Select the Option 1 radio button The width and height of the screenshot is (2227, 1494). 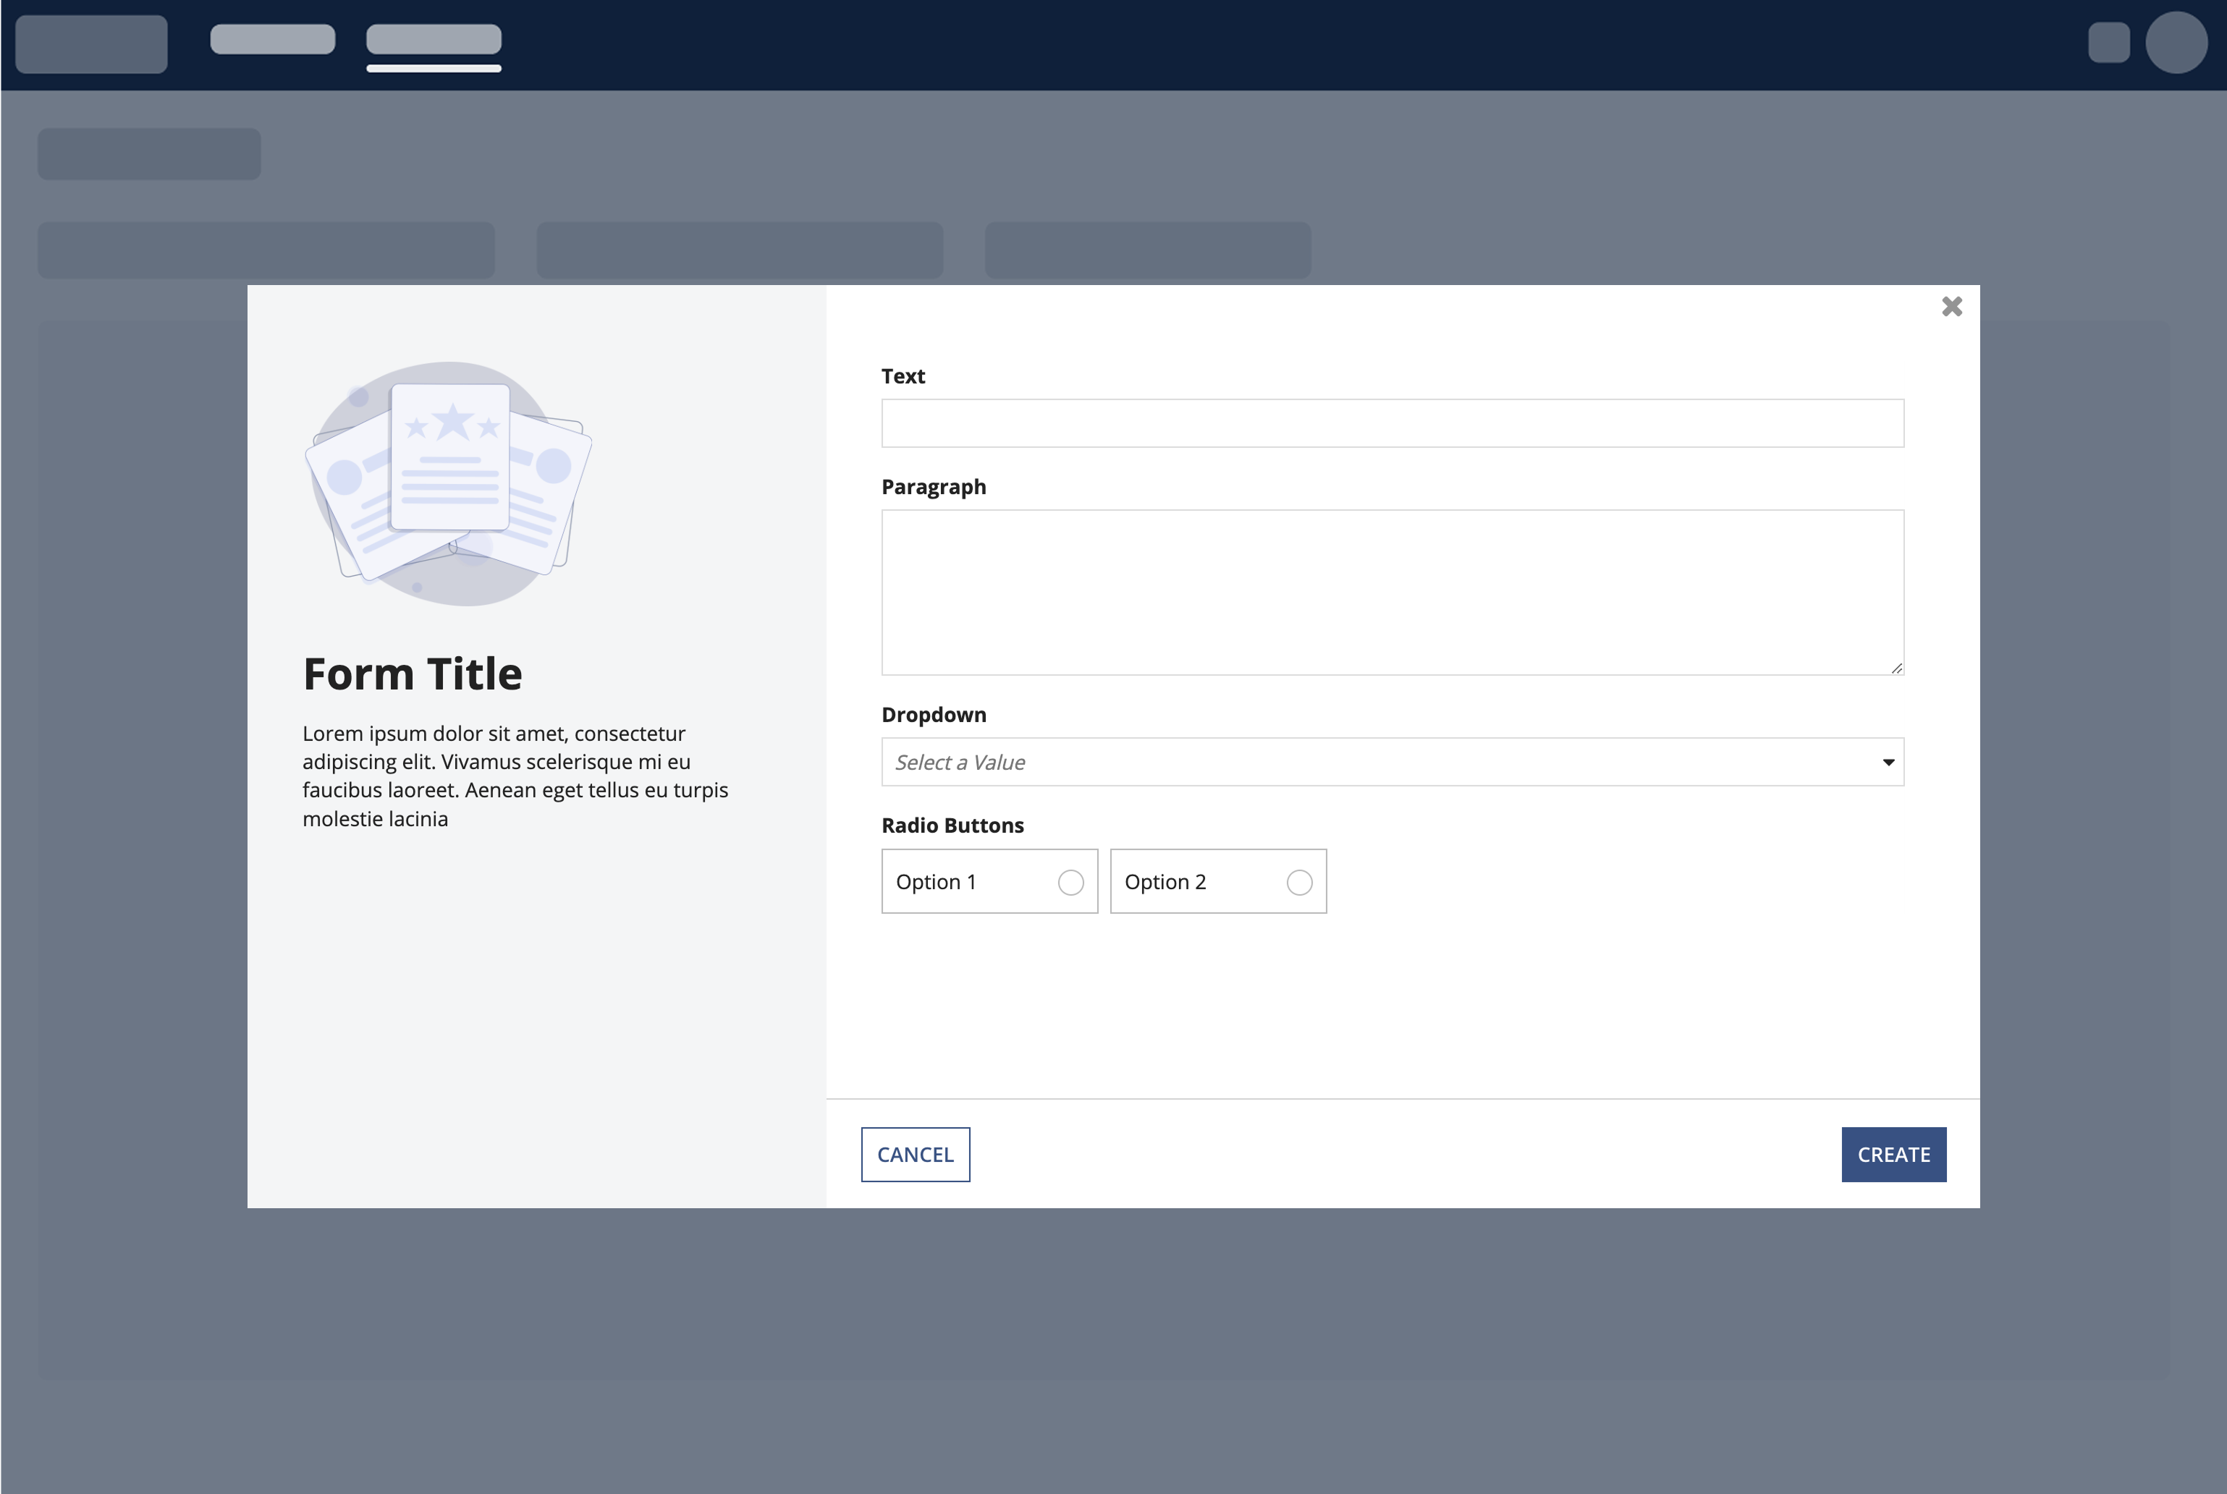tap(1070, 883)
